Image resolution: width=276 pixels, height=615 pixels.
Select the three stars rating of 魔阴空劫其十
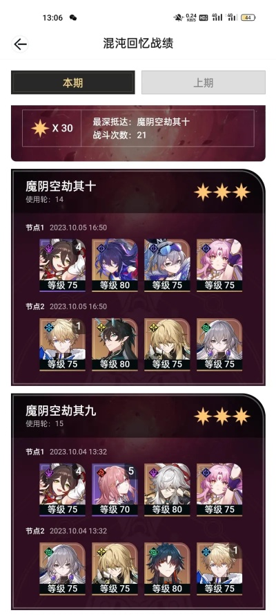(222, 192)
